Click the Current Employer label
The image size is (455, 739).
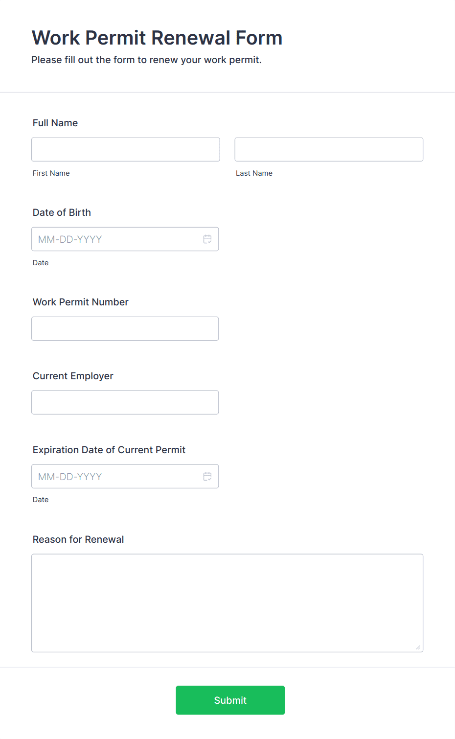tap(73, 376)
